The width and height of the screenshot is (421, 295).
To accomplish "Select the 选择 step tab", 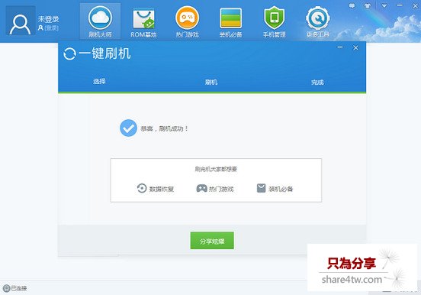I will (99, 81).
